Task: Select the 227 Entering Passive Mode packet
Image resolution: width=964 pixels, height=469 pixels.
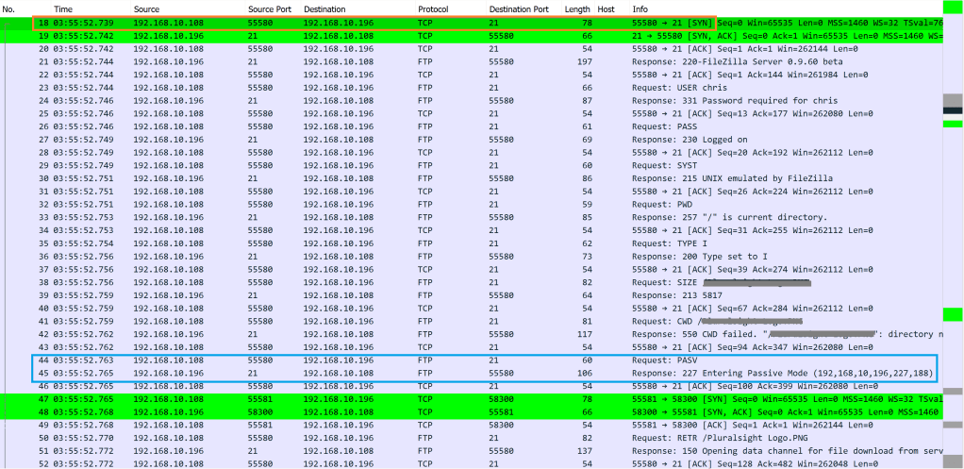Action: click(x=377, y=374)
